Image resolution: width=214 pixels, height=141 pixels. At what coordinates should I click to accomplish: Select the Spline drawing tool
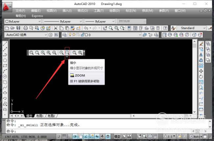[x=5, y=87]
